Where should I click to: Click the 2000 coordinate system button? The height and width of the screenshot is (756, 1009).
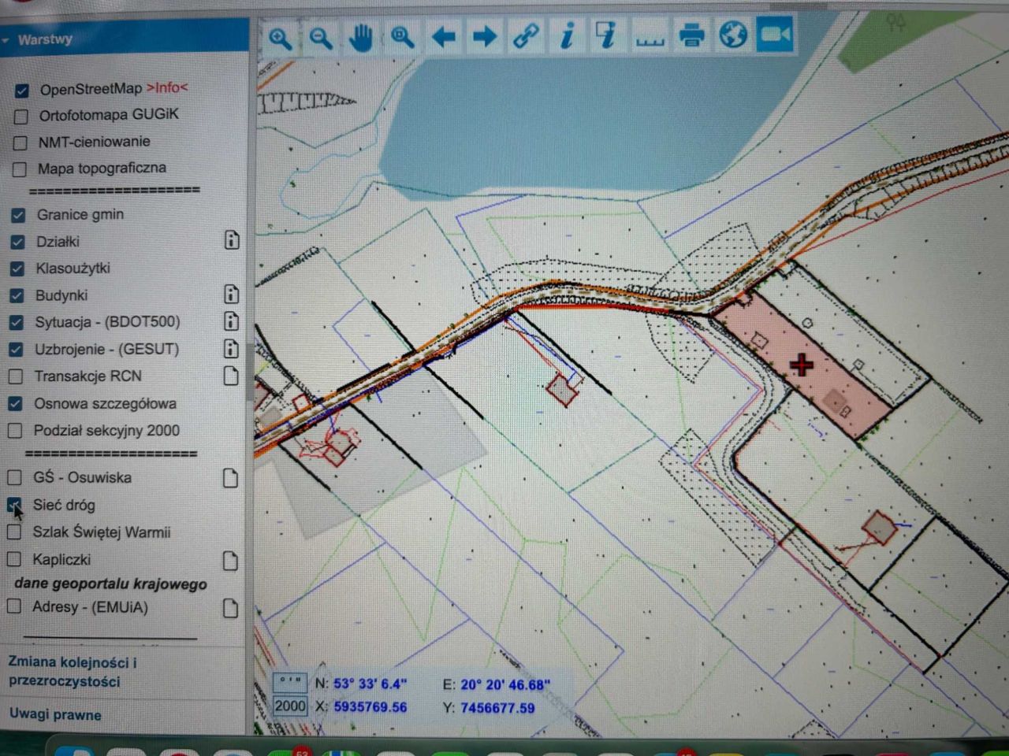[290, 706]
